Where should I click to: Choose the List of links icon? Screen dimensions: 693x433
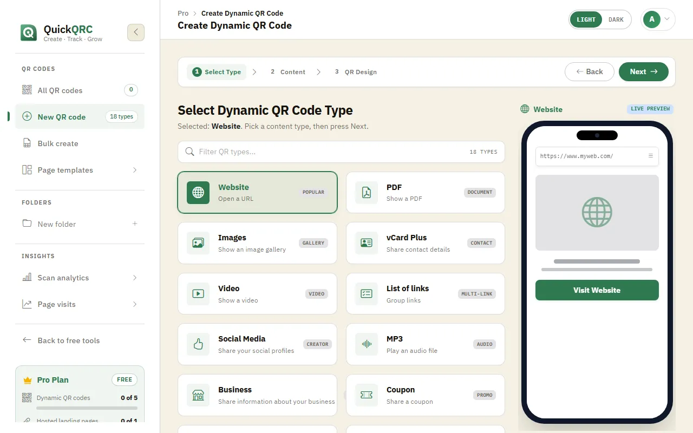point(367,294)
